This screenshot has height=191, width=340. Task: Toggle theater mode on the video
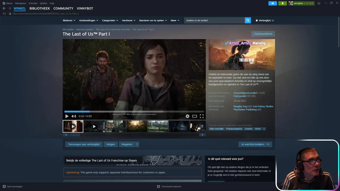[x=194, y=116]
